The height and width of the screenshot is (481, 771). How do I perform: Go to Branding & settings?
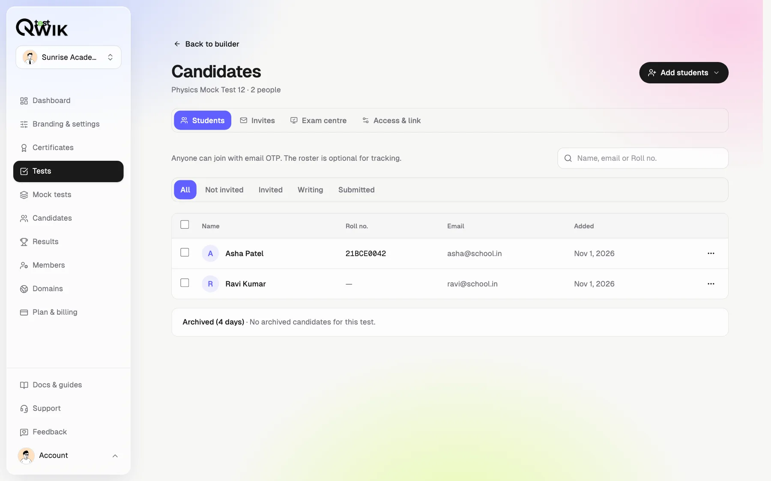tap(69, 124)
